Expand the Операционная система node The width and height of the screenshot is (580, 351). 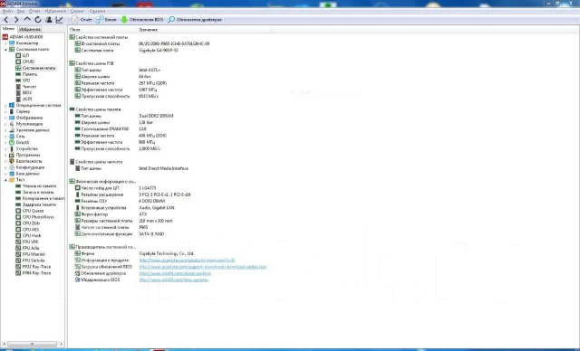5,105
